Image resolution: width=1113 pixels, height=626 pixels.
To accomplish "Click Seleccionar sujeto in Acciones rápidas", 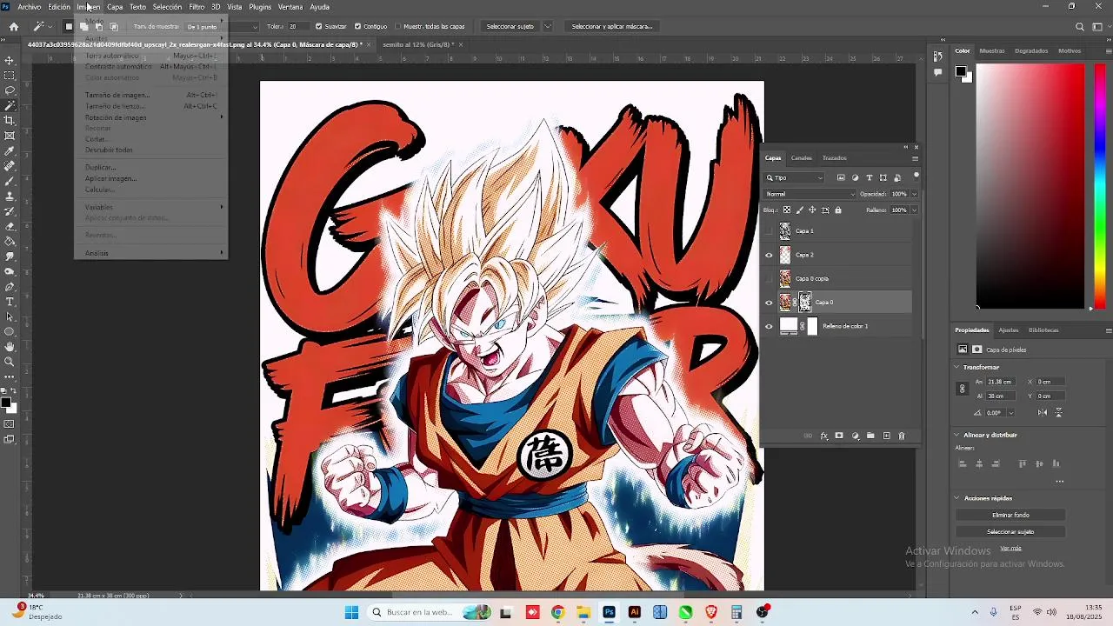I will (1010, 531).
